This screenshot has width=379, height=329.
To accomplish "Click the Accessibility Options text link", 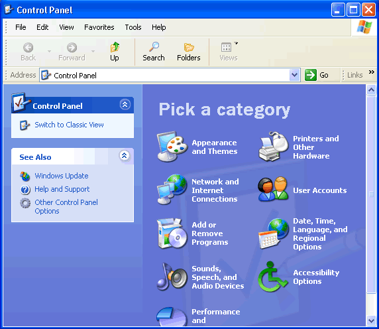I will 316,277.
